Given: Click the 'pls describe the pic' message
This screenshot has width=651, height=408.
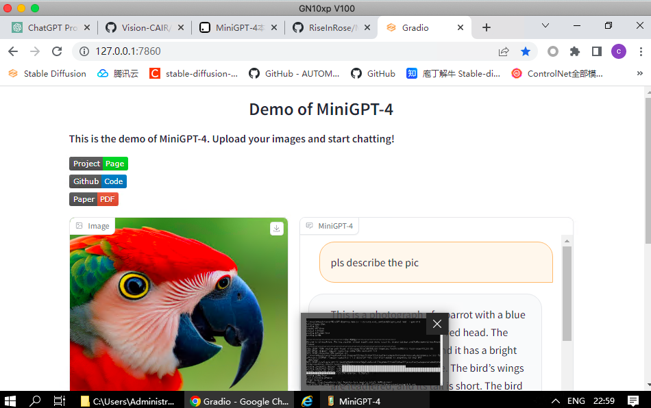Looking at the screenshot, I should tap(436, 262).
